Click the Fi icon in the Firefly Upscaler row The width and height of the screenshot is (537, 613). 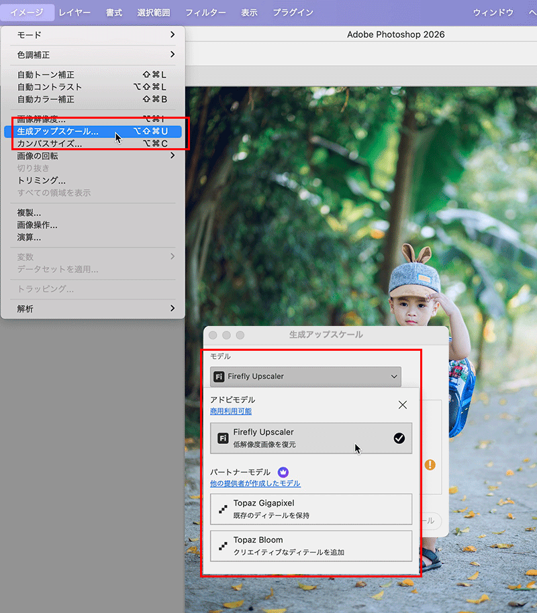223,438
